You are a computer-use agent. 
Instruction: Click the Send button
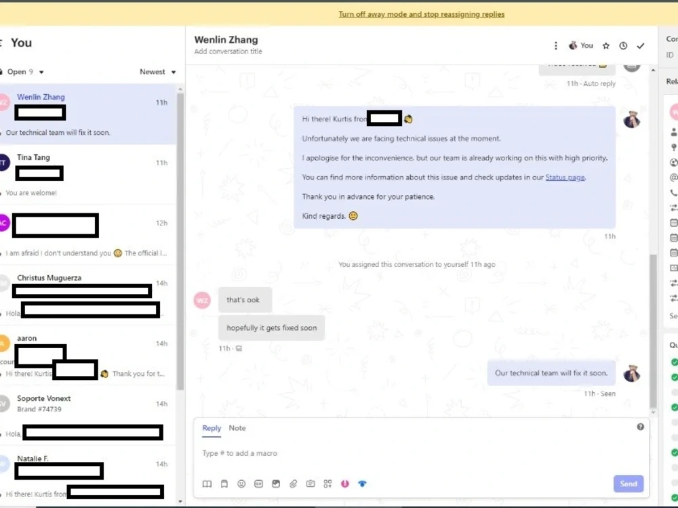coord(629,484)
